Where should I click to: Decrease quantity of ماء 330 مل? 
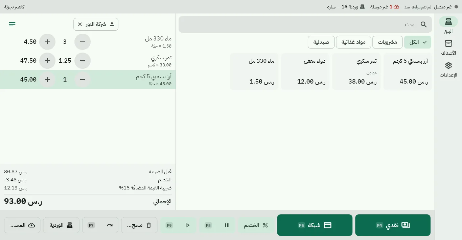[x=83, y=42]
